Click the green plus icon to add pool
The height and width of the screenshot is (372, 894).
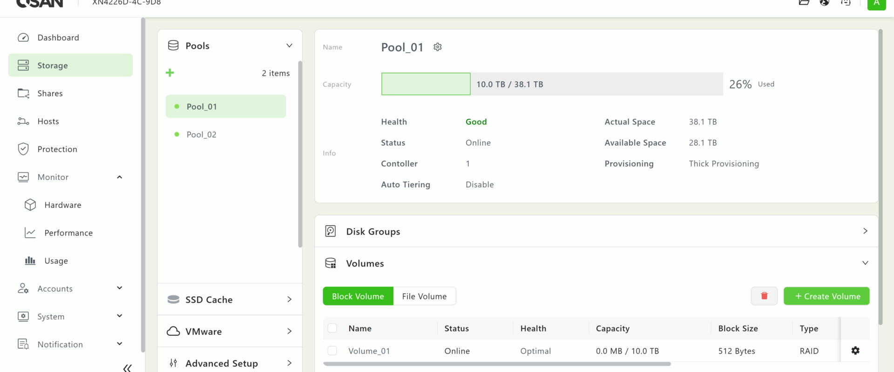[x=170, y=73]
